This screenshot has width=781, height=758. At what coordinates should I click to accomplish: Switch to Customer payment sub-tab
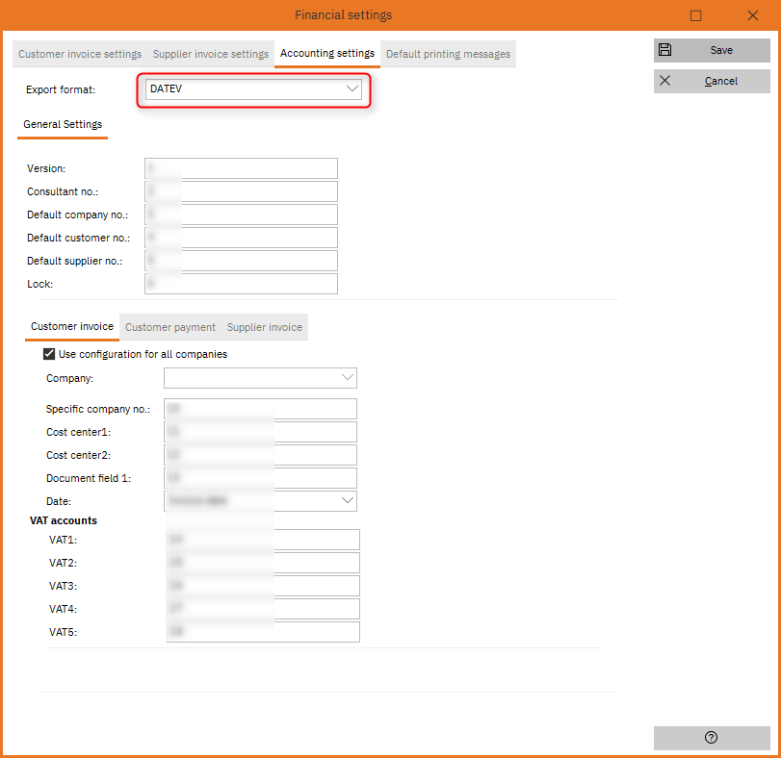coord(170,327)
